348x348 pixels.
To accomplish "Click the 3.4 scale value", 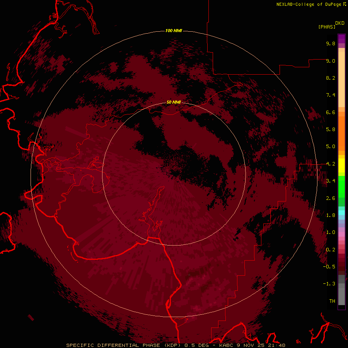I will pyautogui.click(x=331, y=181).
